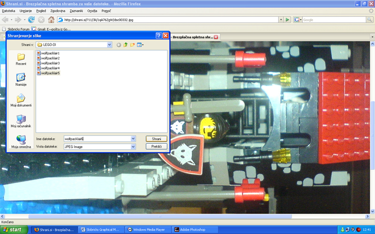The width and height of the screenshot is (375, 234).
Task: Open the Google search engine selector
Action: click(298, 20)
